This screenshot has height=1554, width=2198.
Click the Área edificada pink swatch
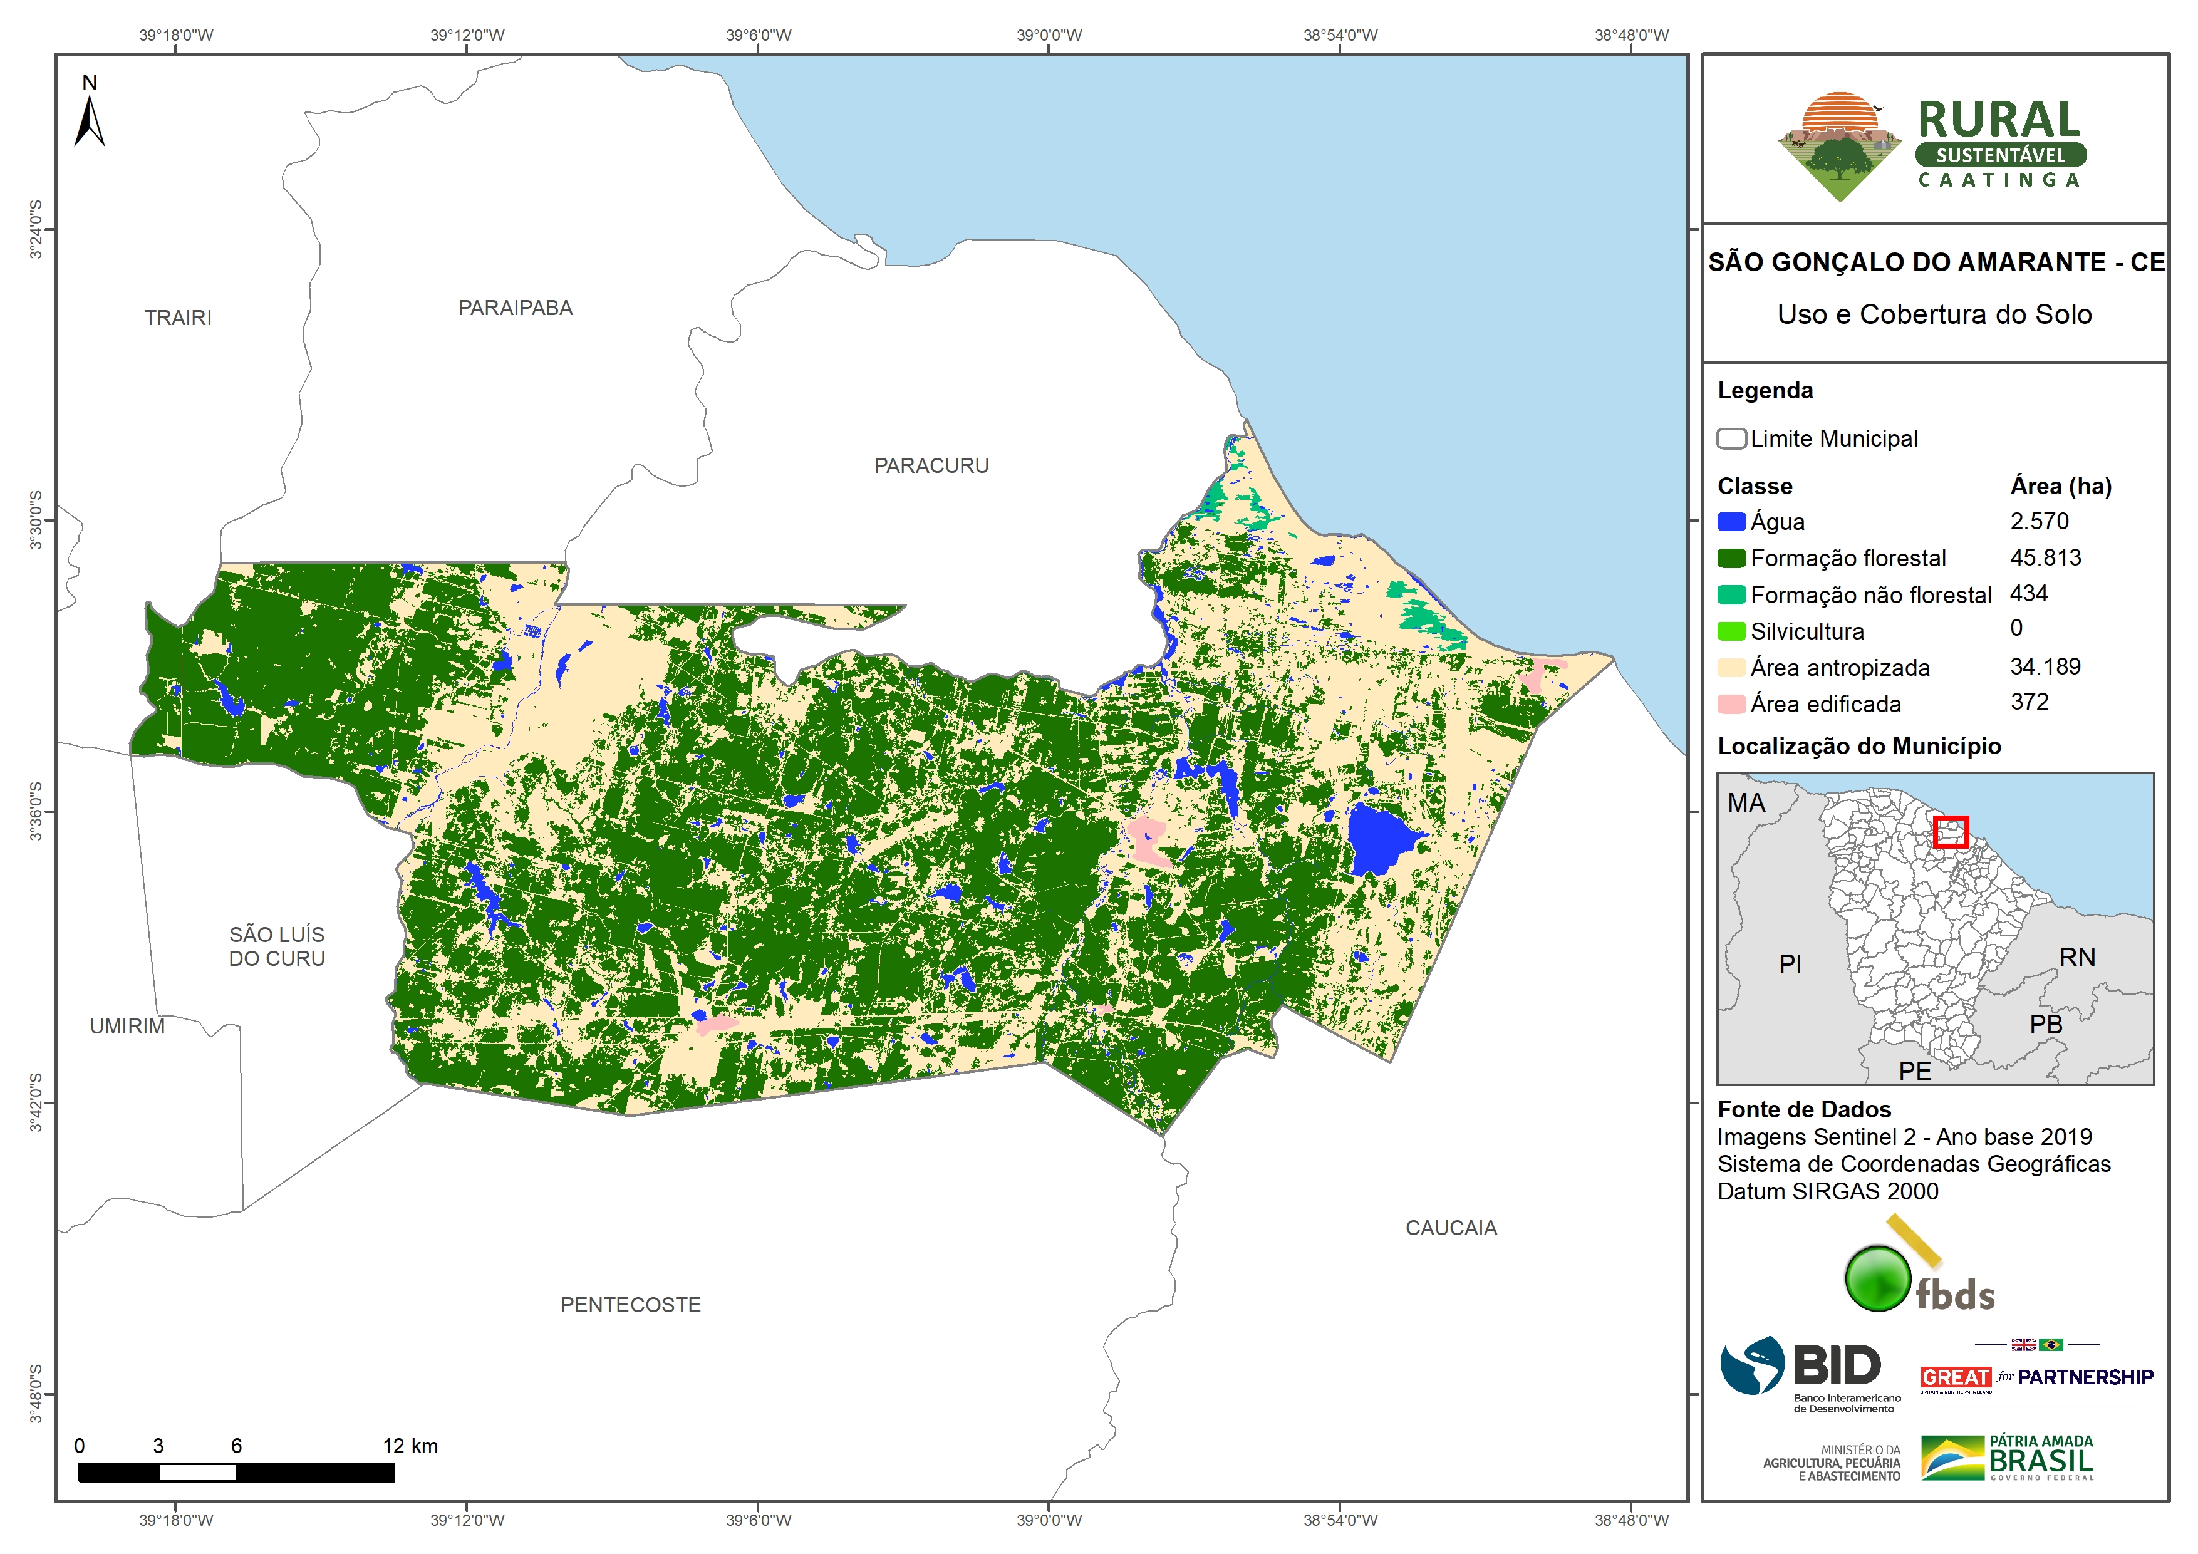(x=1731, y=704)
